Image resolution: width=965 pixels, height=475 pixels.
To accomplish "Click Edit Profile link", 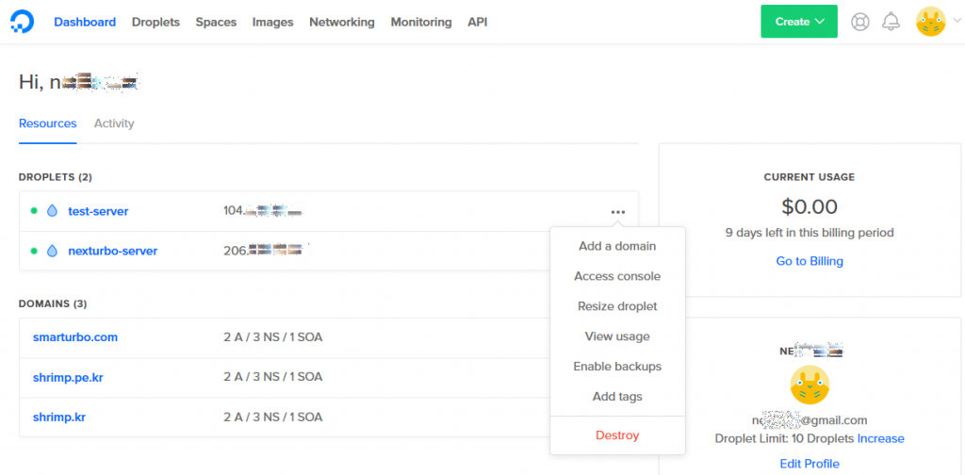I will point(810,464).
